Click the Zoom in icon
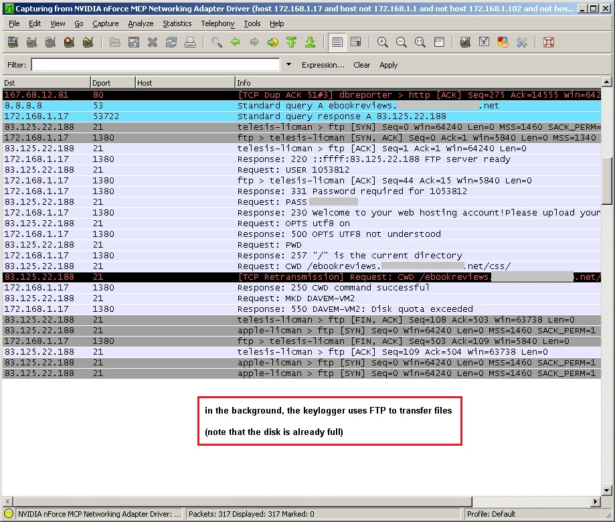This screenshot has width=615, height=522. click(383, 42)
